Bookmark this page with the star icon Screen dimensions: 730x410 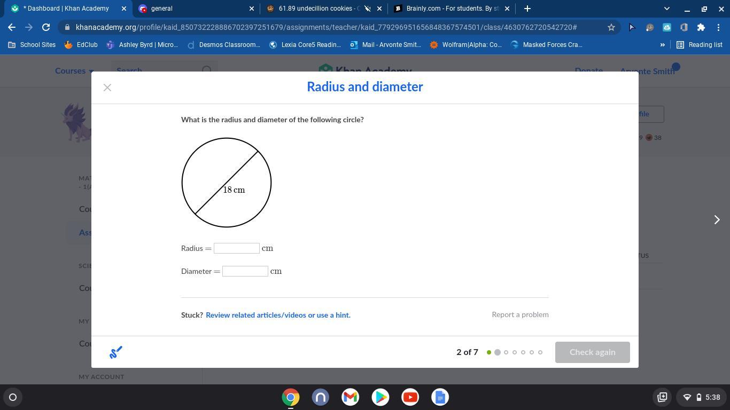click(611, 27)
